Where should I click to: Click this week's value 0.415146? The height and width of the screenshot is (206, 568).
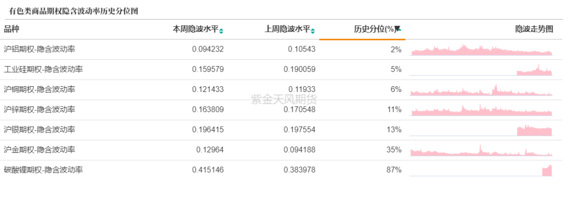208,170
